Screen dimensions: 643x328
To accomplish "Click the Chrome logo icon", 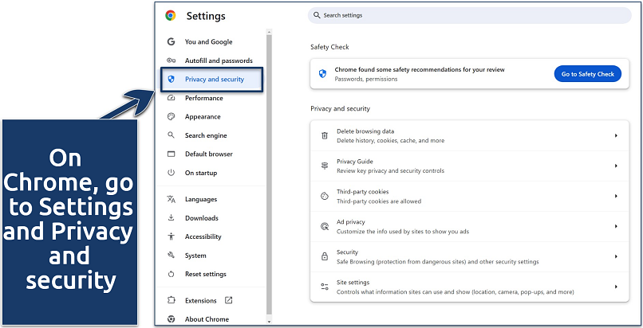I will pyautogui.click(x=171, y=16).
